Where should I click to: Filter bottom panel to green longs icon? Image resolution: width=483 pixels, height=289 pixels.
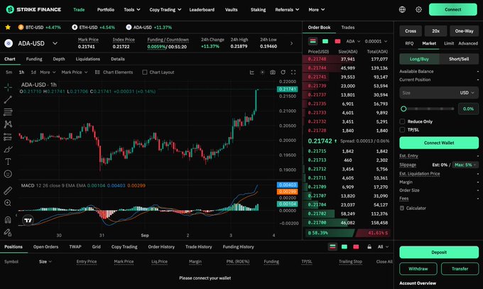(344, 247)
